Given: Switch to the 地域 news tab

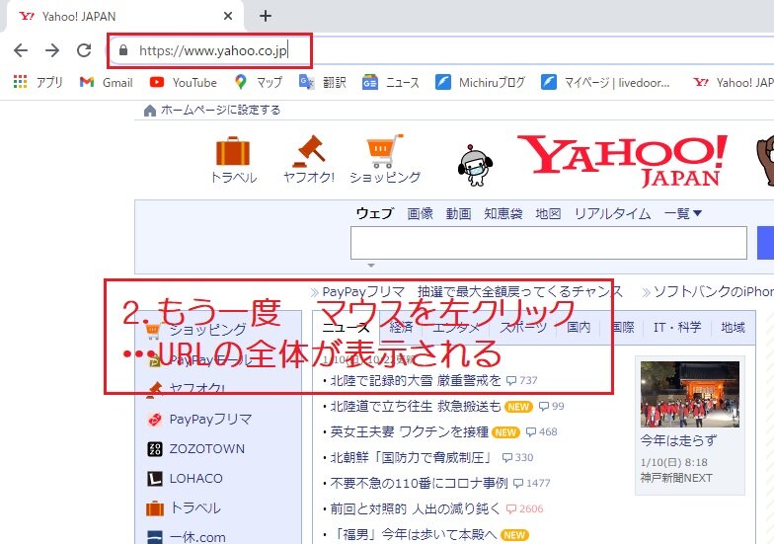Looking at the screenshot, I should pos(733,327).
